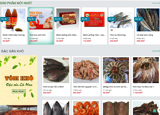Open the Khô mực Cà Mau loại 1 photo
160x115 pixels.
pyautogui.click(x=146, y=70)
